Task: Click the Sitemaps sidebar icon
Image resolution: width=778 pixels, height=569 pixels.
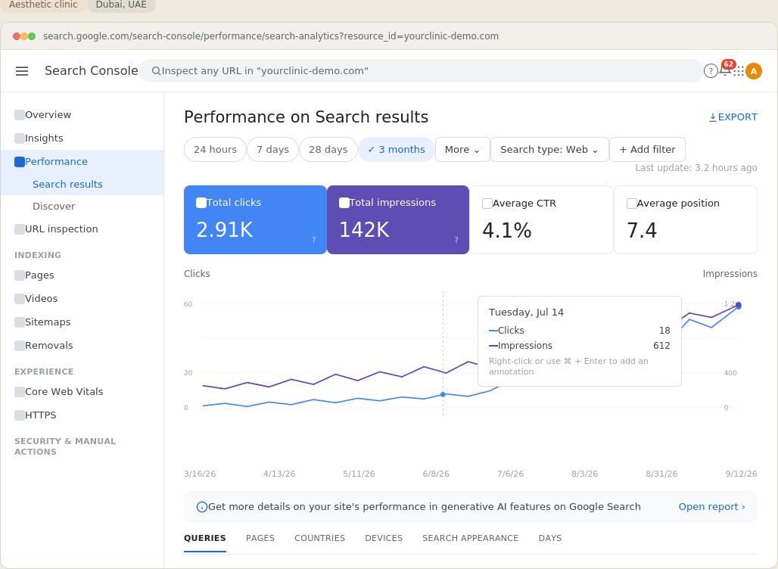Action: point(20,322)
